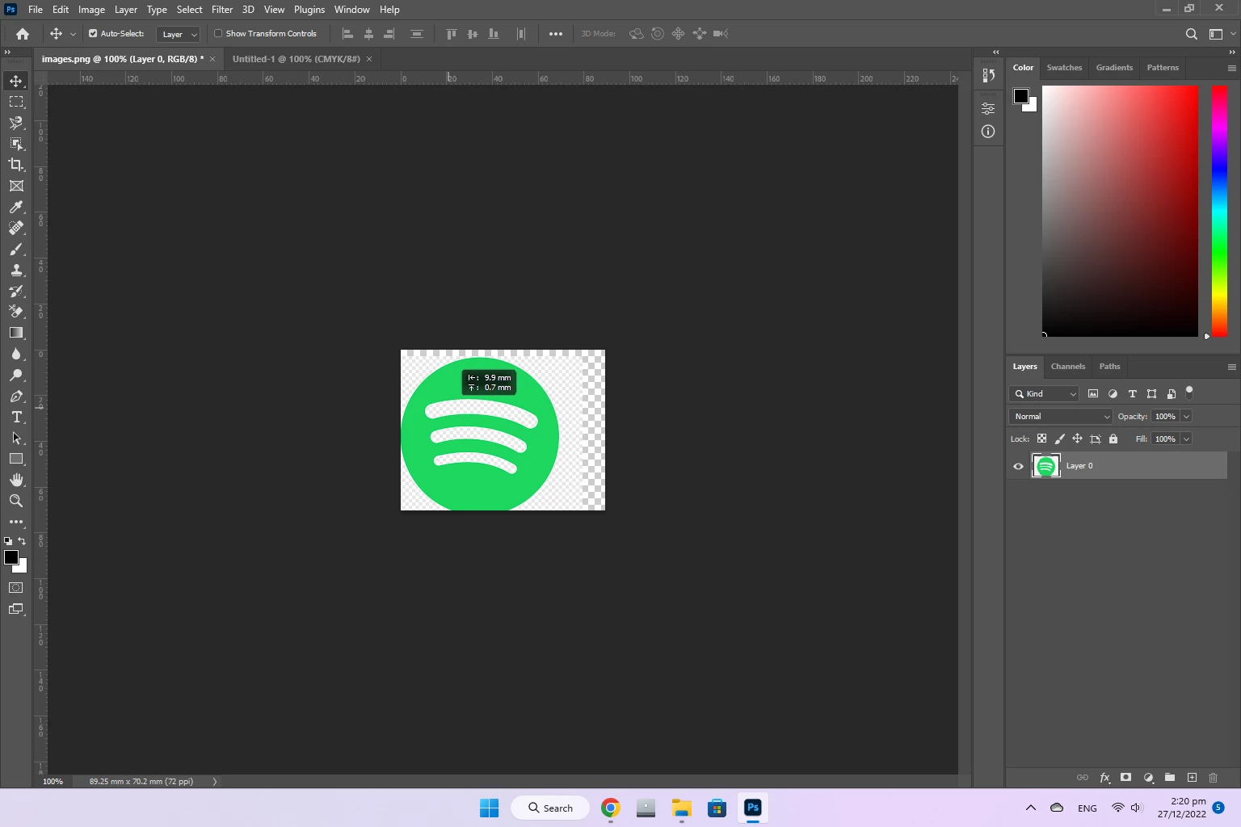Viewport: 1241px width, 827px height.
Task: Toggle the Auto-Select checkbox
Action: [93, 34]
